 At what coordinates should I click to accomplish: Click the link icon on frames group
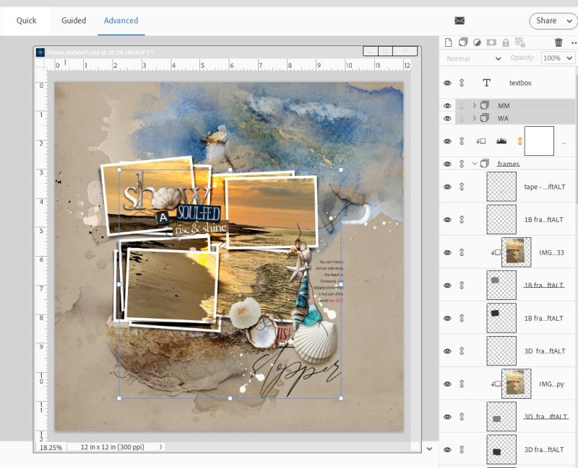coord(462,164)
